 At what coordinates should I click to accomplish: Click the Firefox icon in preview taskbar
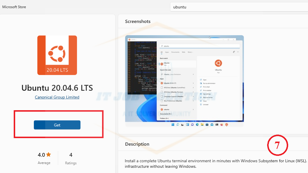[x=222, y=124]
